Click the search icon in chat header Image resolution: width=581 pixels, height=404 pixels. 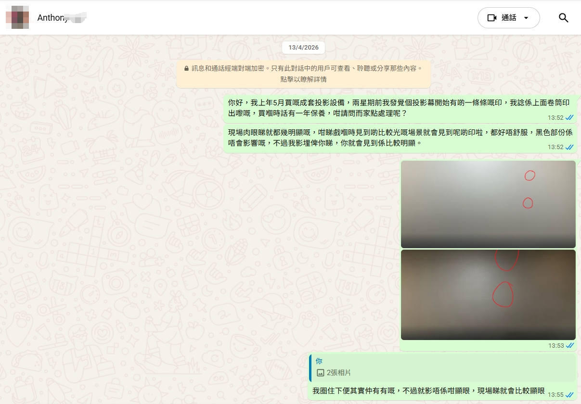point(563,18)
